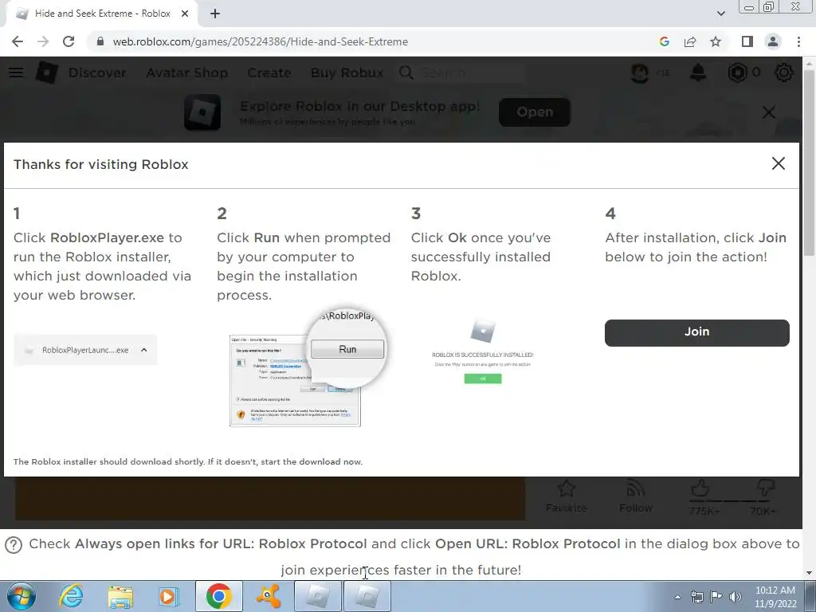Open the notifications bell
This screenshot has width=816, height=612.
tap(698, 73)
